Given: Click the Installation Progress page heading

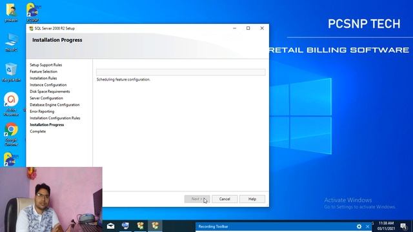Looking at the screenshot, I should 57,40.
